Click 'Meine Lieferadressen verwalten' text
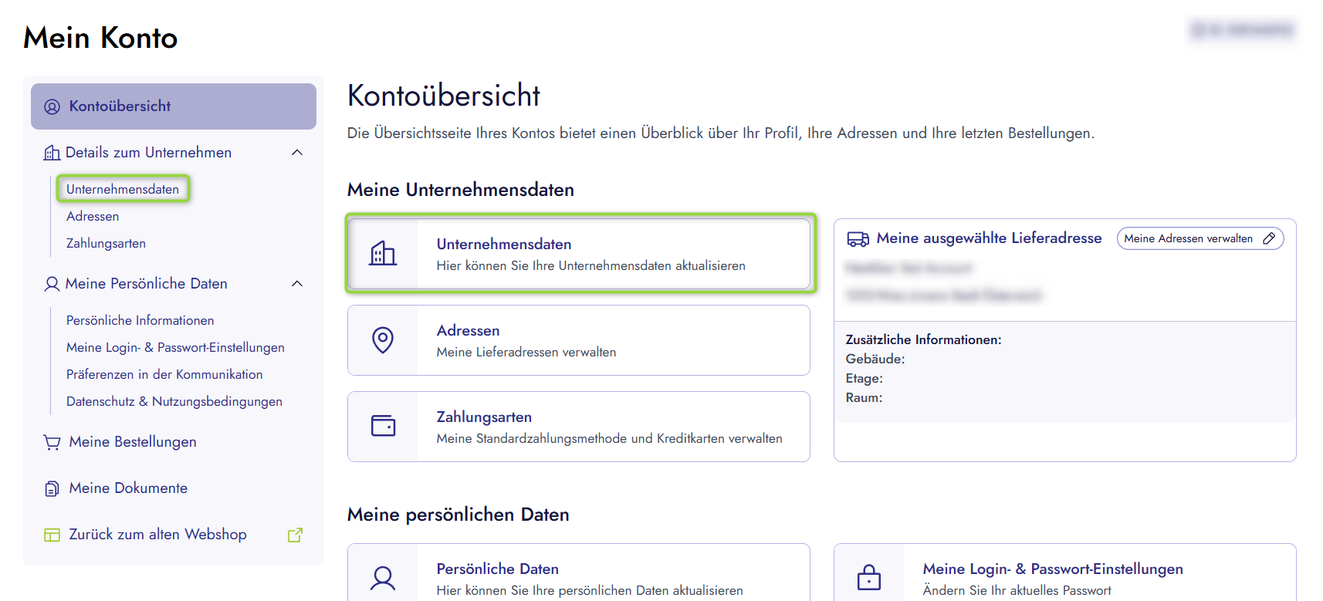This screenshot has width=1323, height=601. (526, 352)
